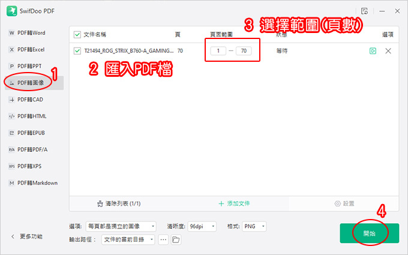Close the SwifDoo PDF window
The width and height of the screenshot is (408, 255).
397,11
